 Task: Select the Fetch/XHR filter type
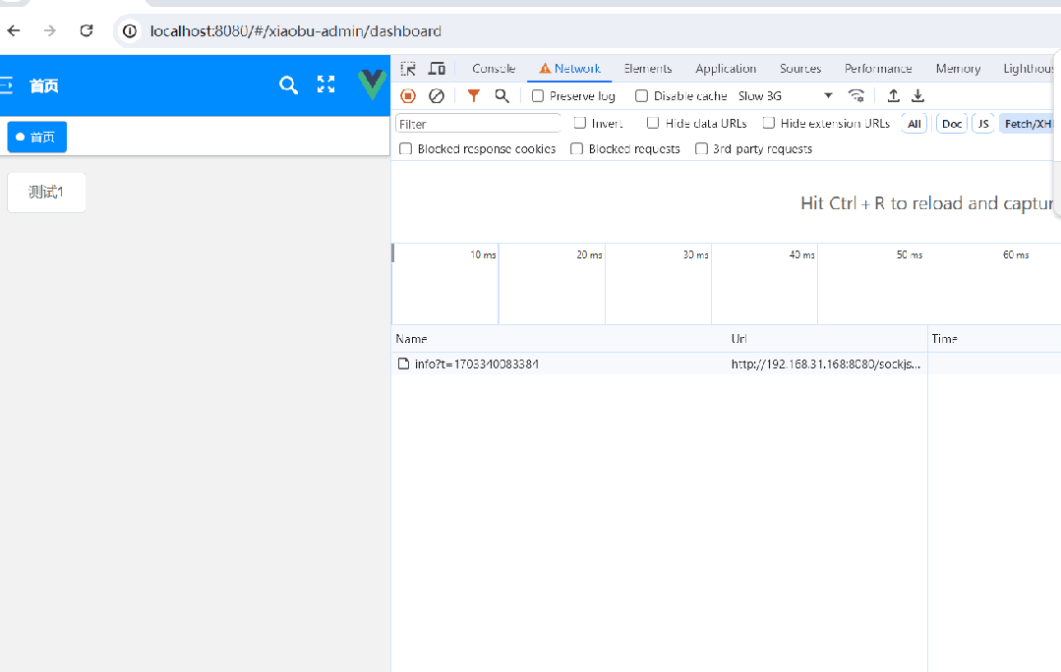[x=1028, y=124]
